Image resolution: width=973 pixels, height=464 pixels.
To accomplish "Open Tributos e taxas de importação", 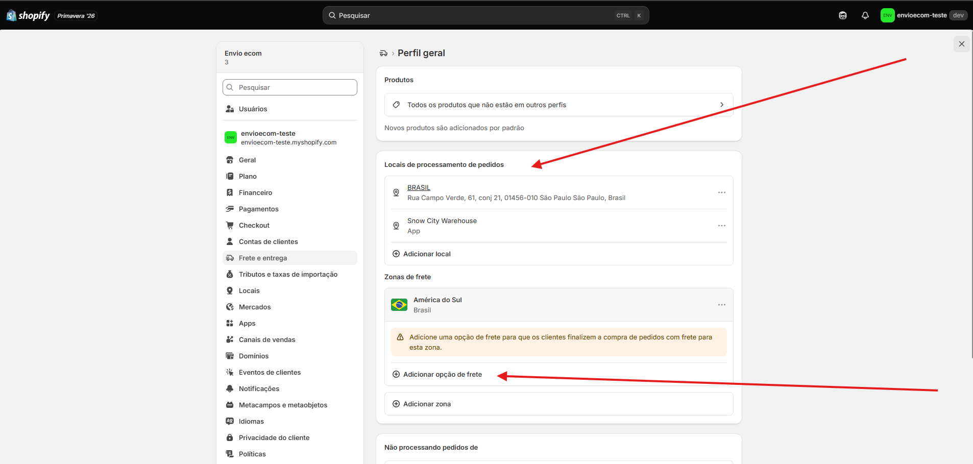I will pyautogui.click(x=290, y=274).
